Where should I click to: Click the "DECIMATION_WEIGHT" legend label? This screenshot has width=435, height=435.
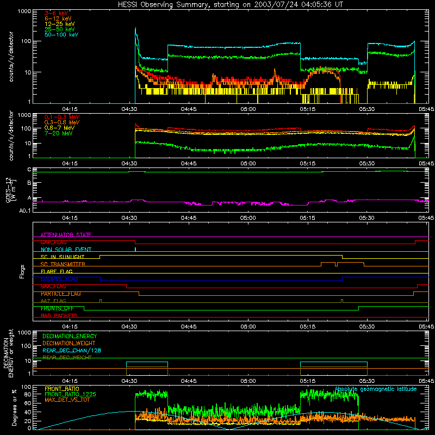(x=69, y=344)
